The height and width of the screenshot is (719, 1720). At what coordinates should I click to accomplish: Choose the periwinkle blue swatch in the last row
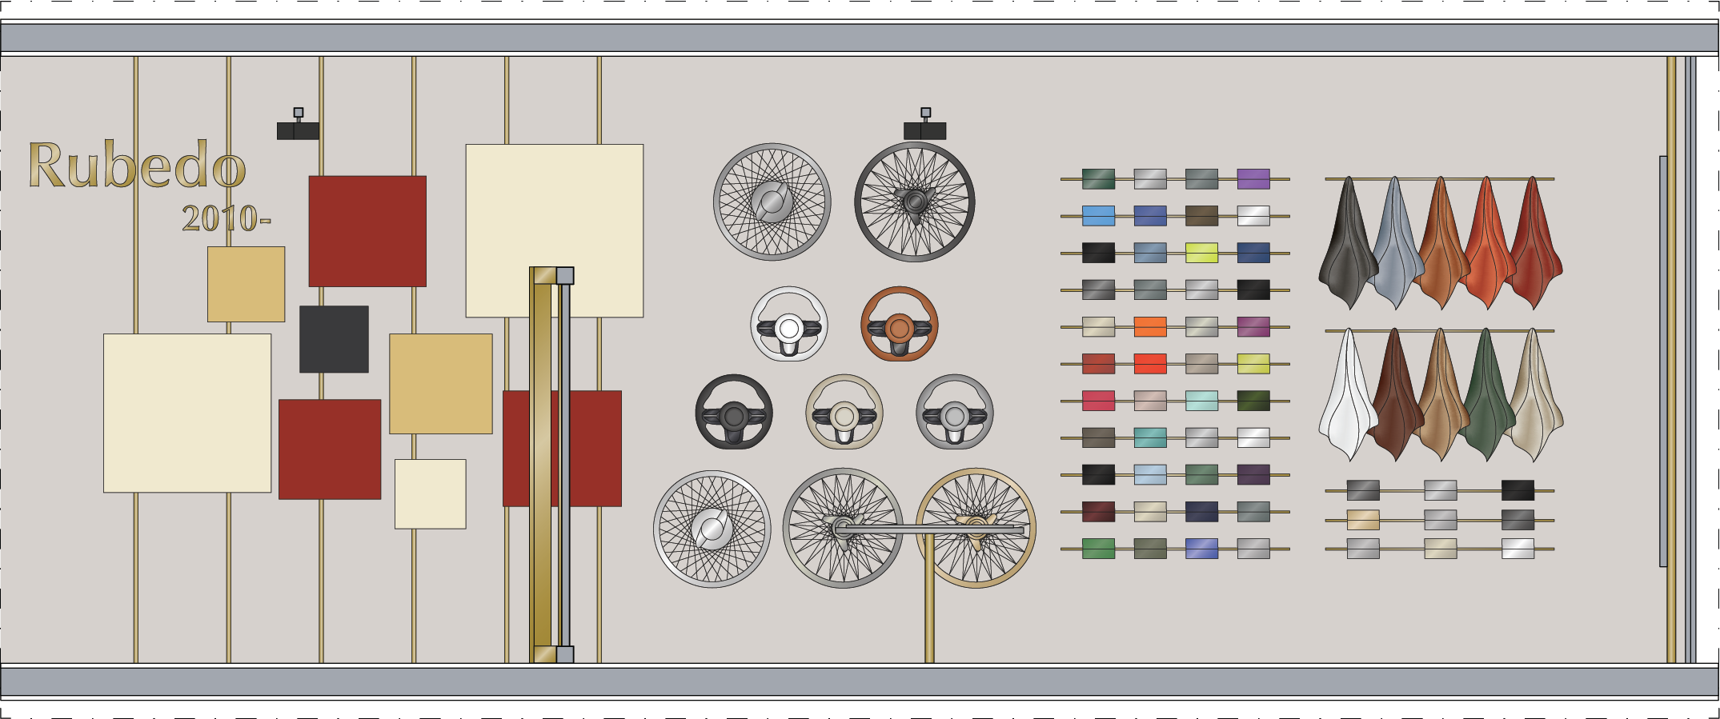[x=1201, y=549]
